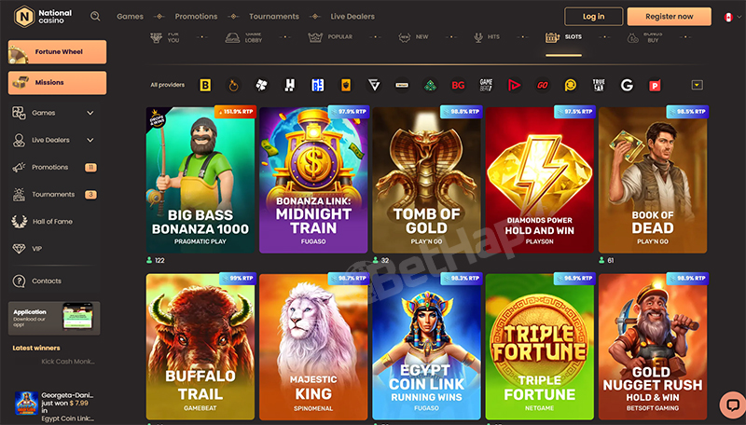
Task: Filter by red P provider icon
Action: (x=656, y=85)
